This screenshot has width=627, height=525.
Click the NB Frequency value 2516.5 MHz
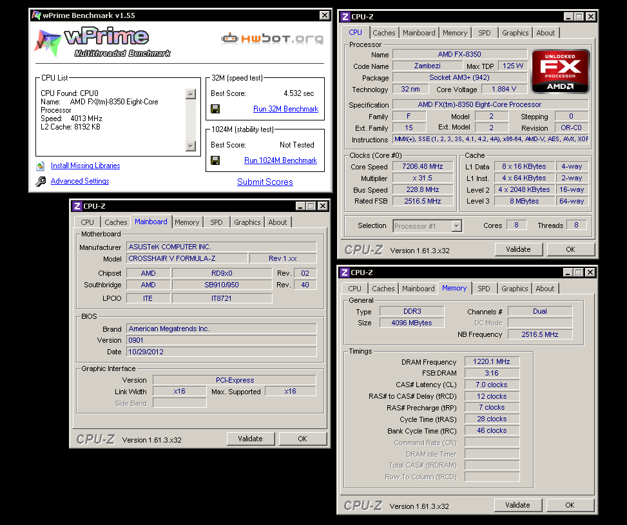coord(540,334)
